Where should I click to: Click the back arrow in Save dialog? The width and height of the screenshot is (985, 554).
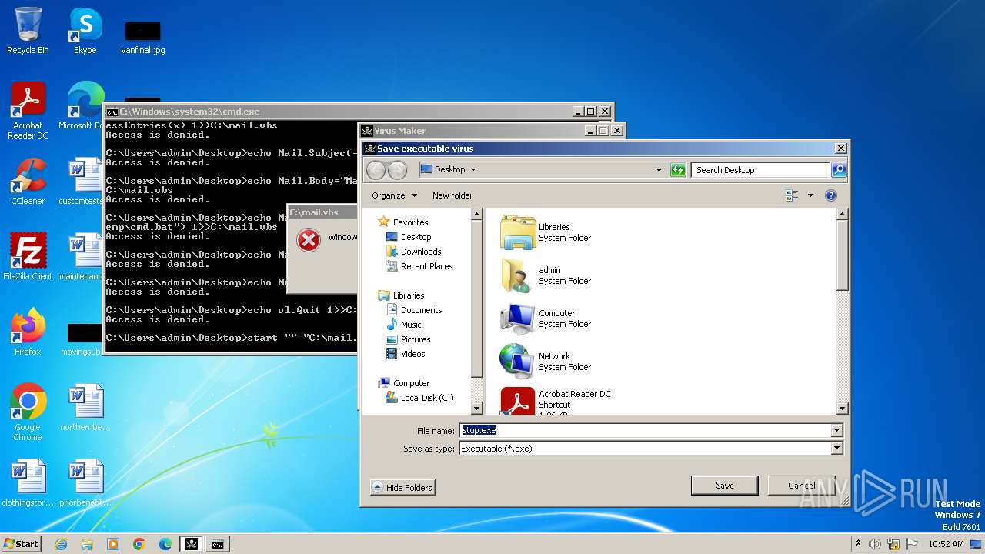click(x=376, y=170)
